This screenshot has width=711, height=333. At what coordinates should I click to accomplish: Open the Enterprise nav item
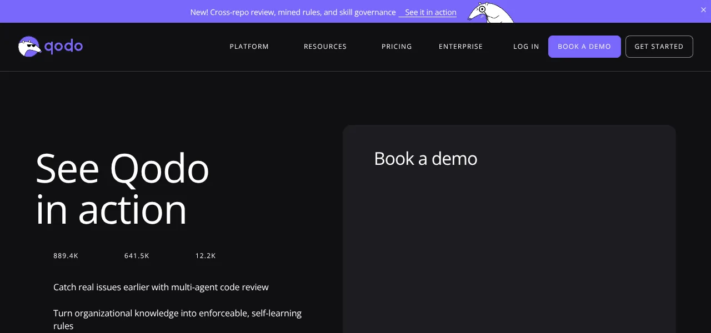point(460,47)
